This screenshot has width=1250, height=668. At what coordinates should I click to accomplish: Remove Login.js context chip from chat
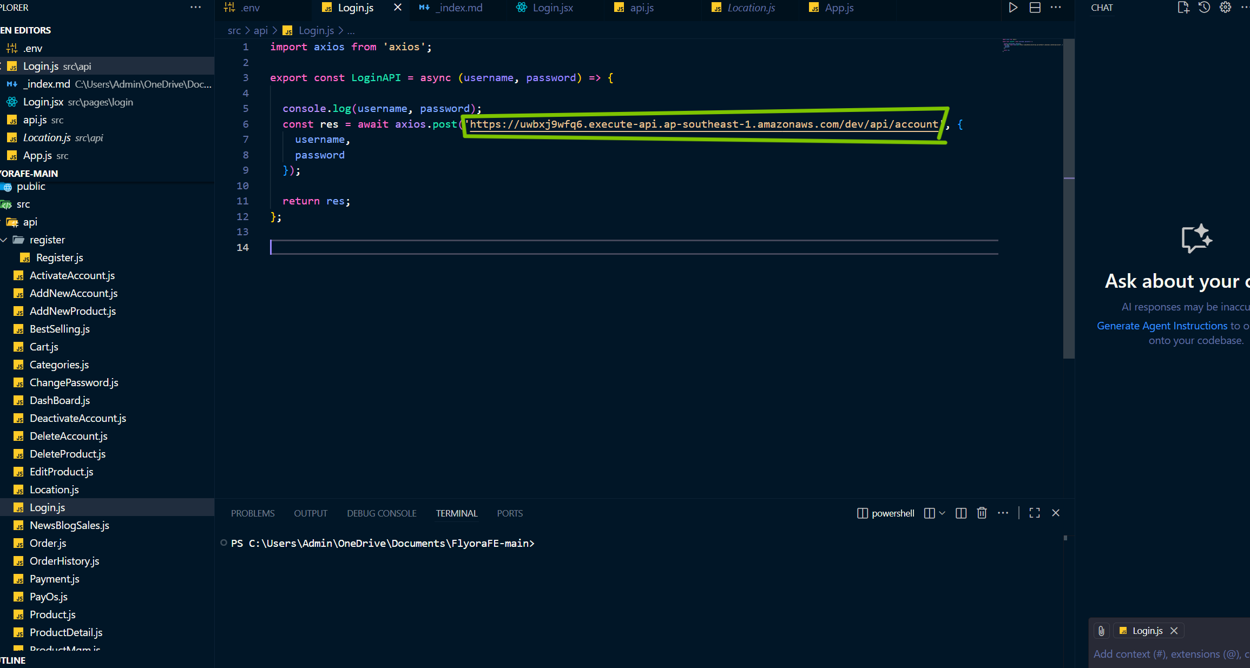coord(1174,631)
